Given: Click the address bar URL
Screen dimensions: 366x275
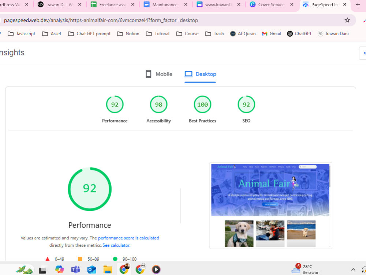Looking at the screenshot, I should pos(101,20).
